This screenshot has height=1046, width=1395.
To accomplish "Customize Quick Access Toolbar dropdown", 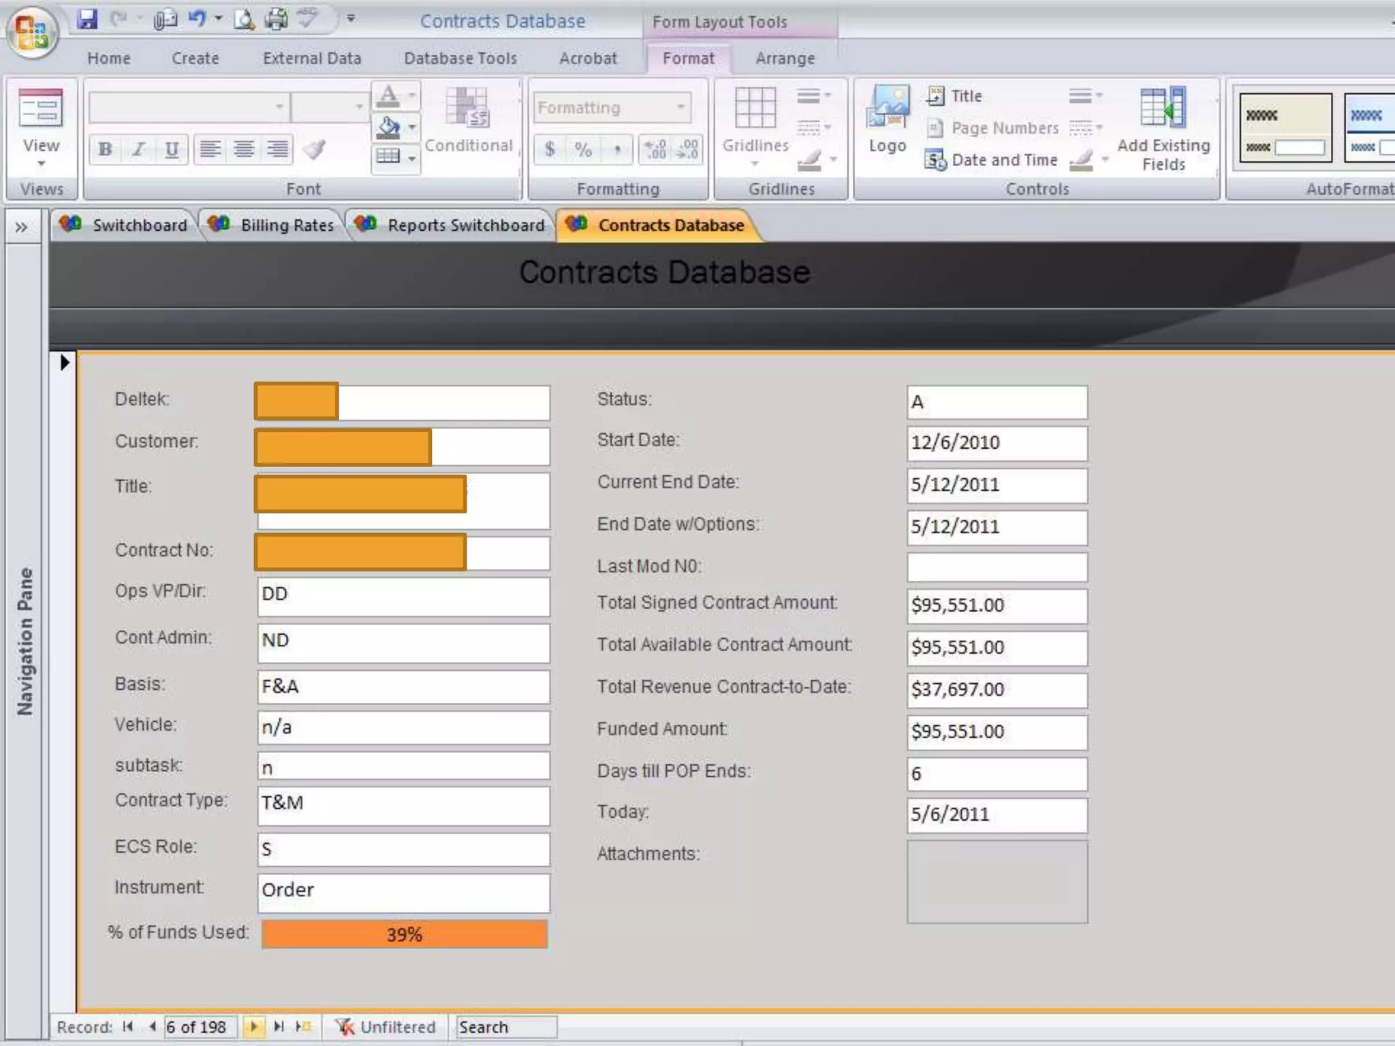I will [x=351, y=19].
